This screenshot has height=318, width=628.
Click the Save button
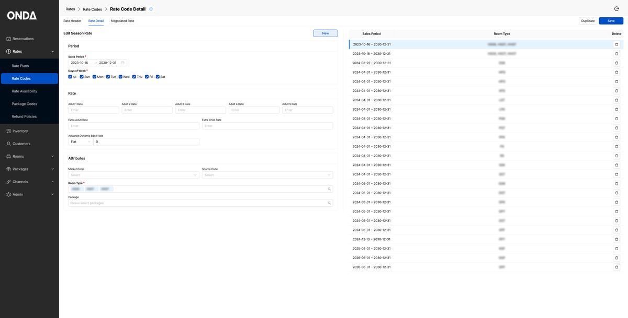611,21
